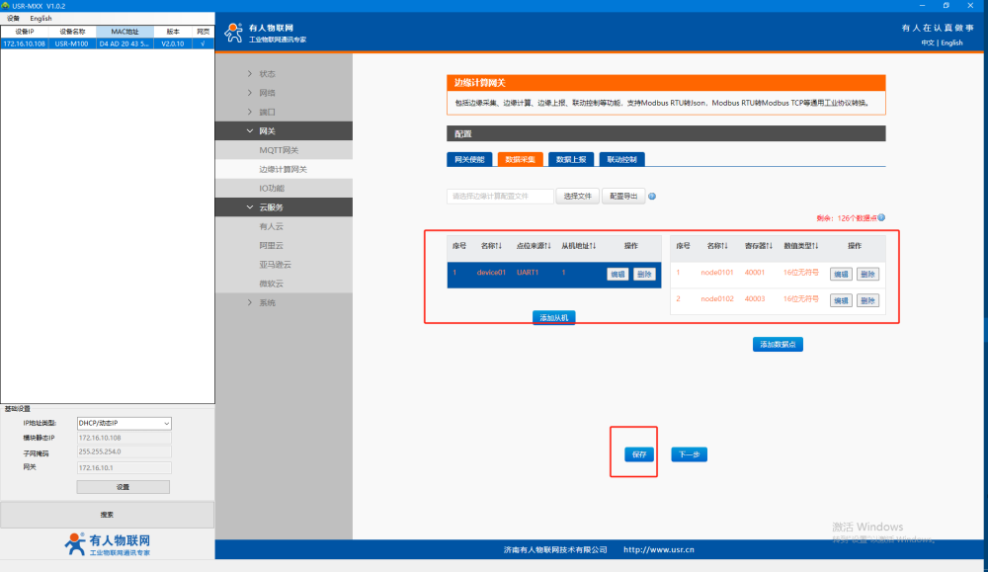
Task: Click the edge config file path field
Action: (x=500, y=197)
